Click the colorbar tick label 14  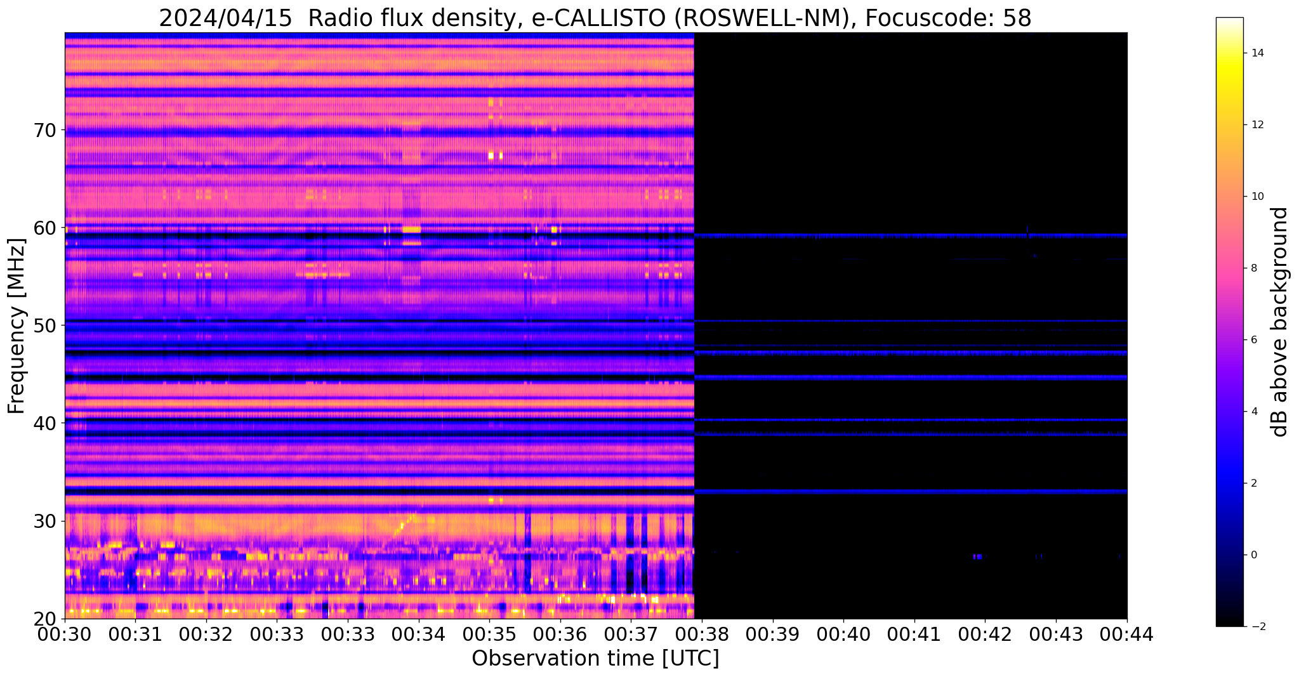tap(1257, 53)
